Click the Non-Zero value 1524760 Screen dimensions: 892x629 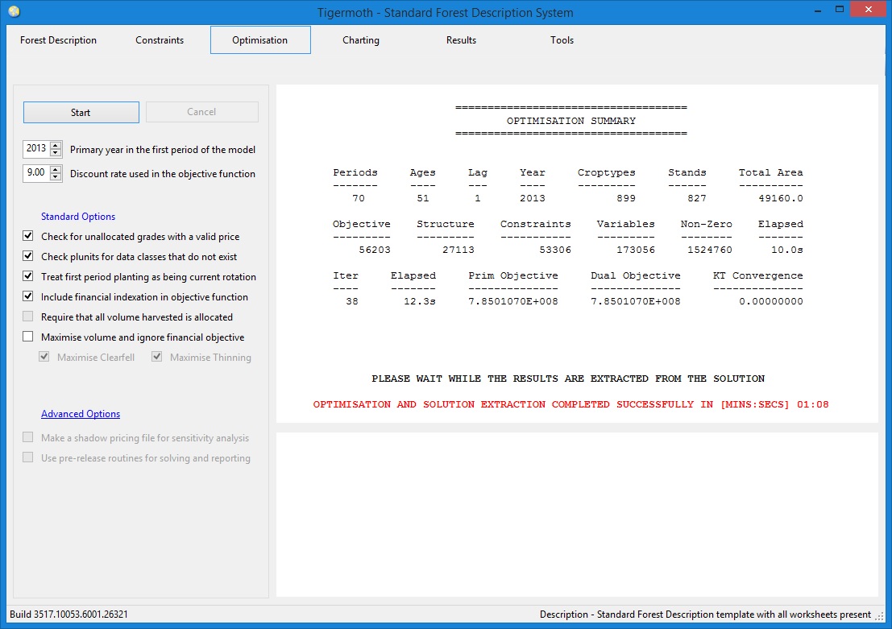[709, 250]
